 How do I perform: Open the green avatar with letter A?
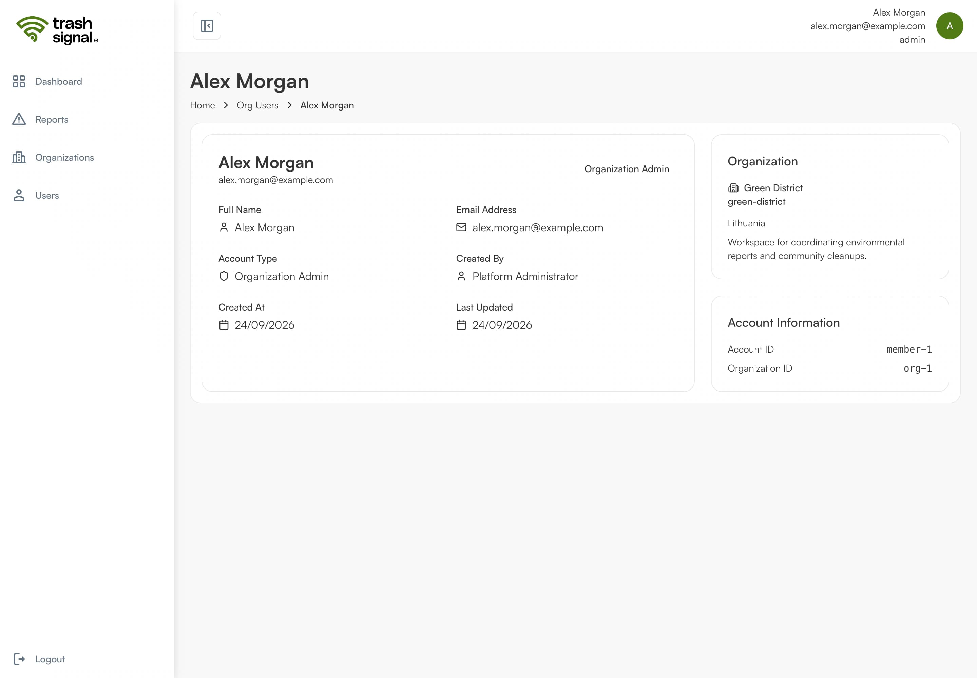[950, 26]
